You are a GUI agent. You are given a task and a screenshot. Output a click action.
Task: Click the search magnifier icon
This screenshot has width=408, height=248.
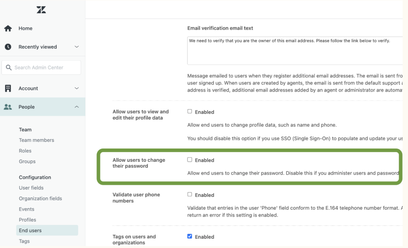[x=9, y=68]
